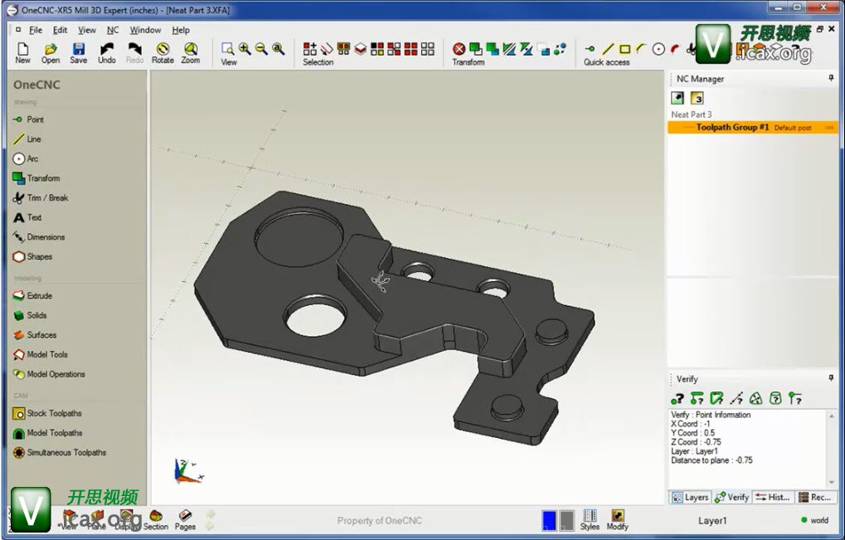Viewport: 845px width, 540px height.
Task: Expand the Solids tool group
Action: coord(36,316)
